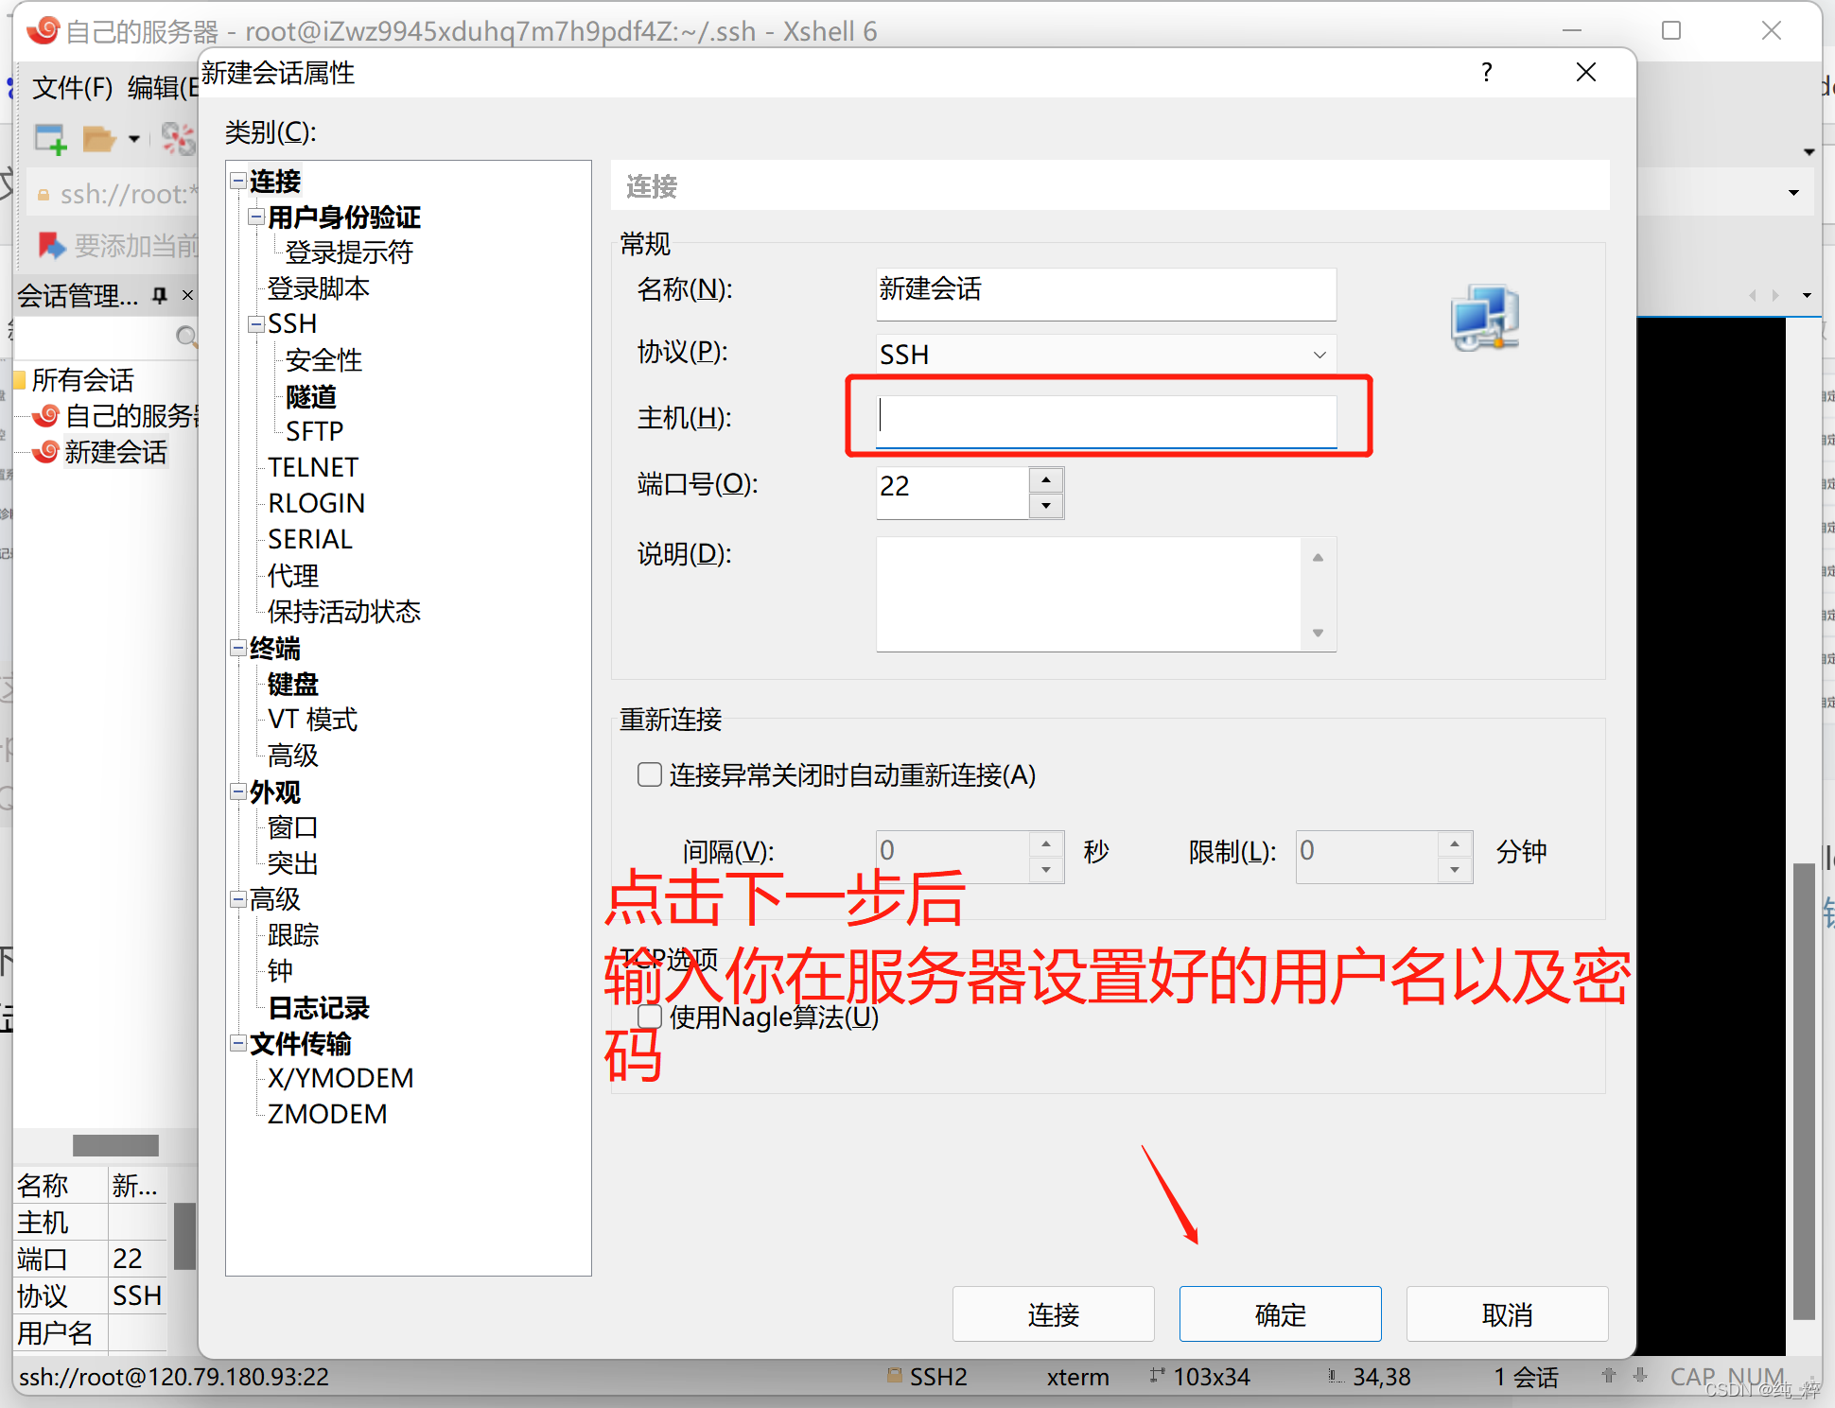Pin the session manager panel
Screen dimensions: 1835x1408
pos(160,295)
